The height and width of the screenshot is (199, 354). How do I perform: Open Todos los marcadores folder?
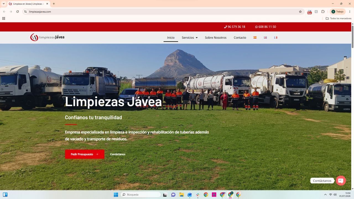339,19
